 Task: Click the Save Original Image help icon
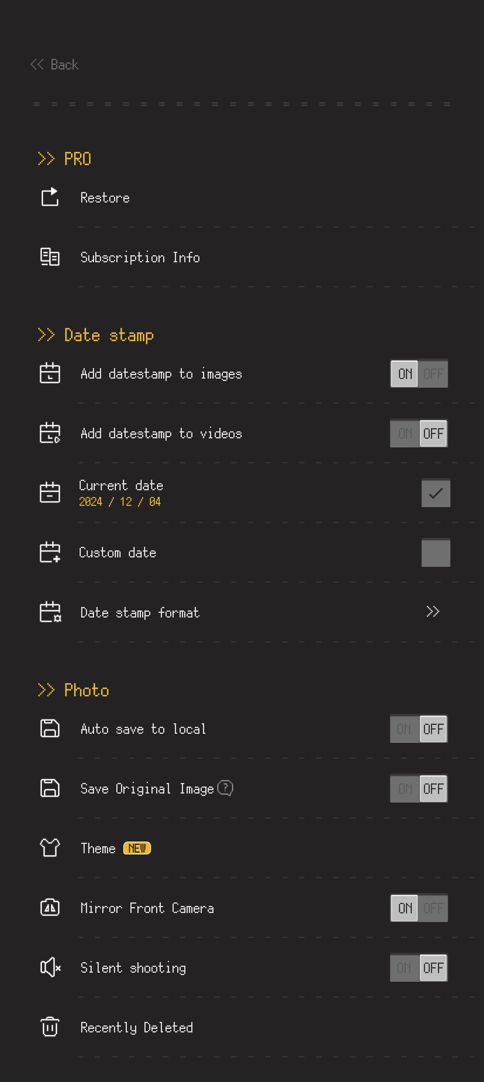click(225, 788)
